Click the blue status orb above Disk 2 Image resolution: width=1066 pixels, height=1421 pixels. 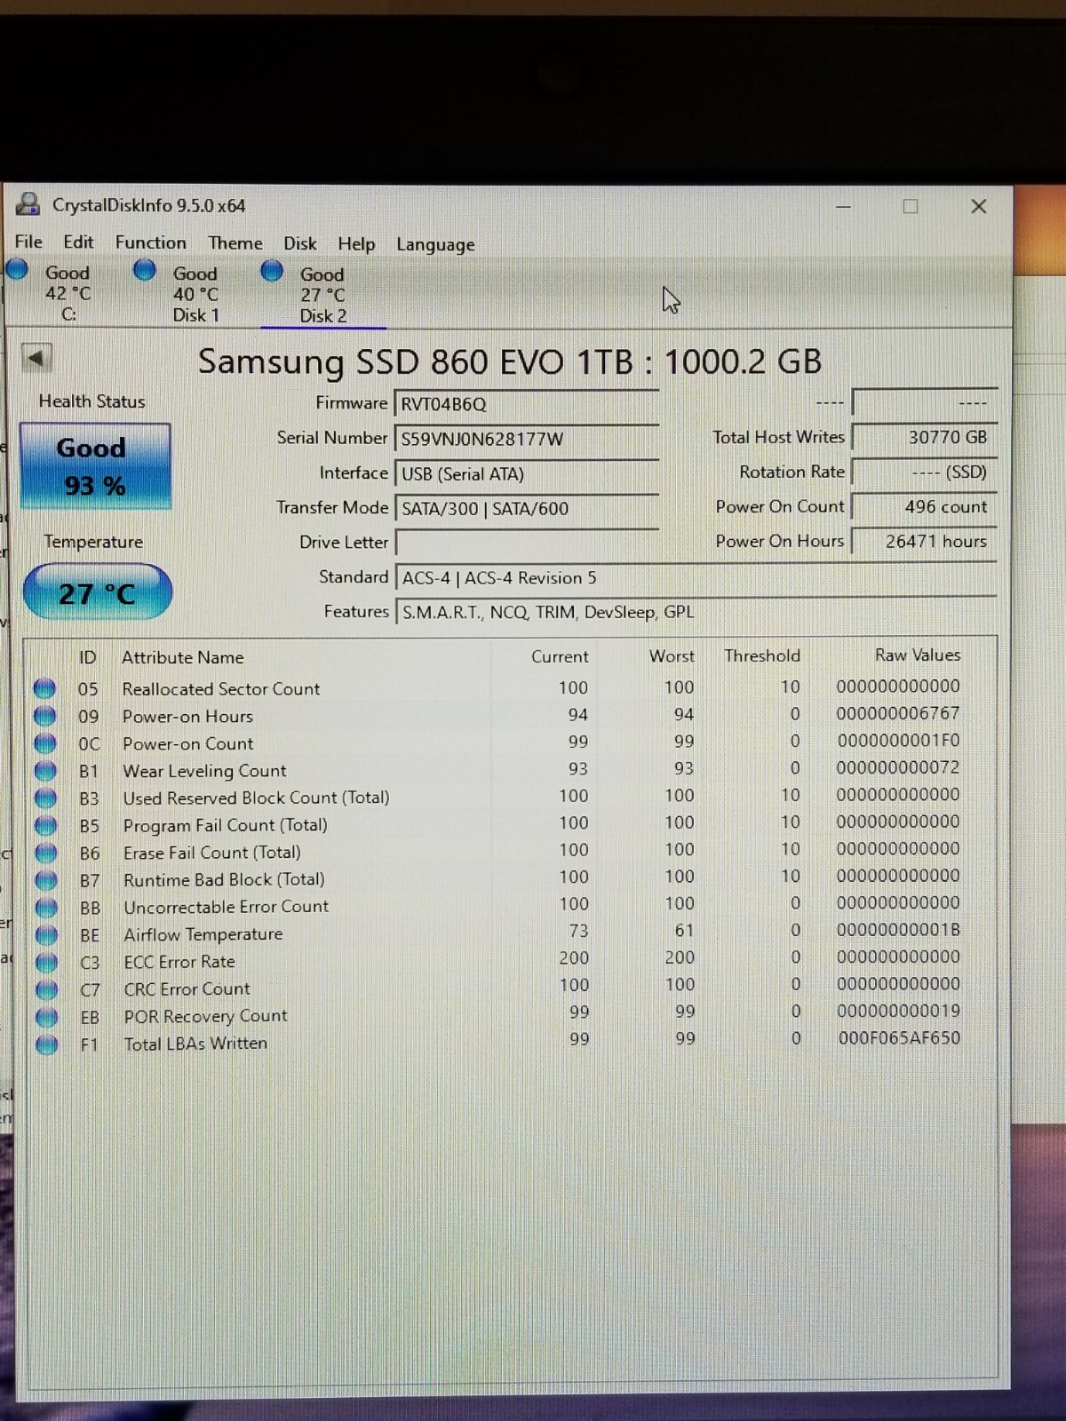(272, 270)
